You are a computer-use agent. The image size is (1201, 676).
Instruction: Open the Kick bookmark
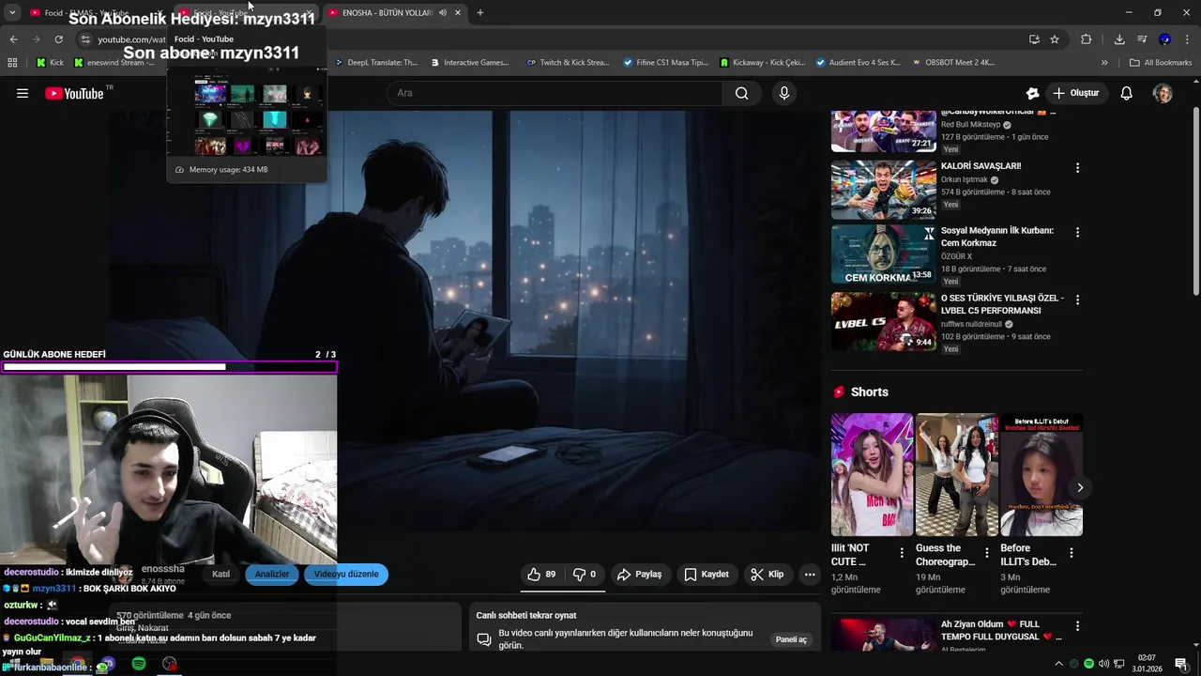[x=51, y=63]
